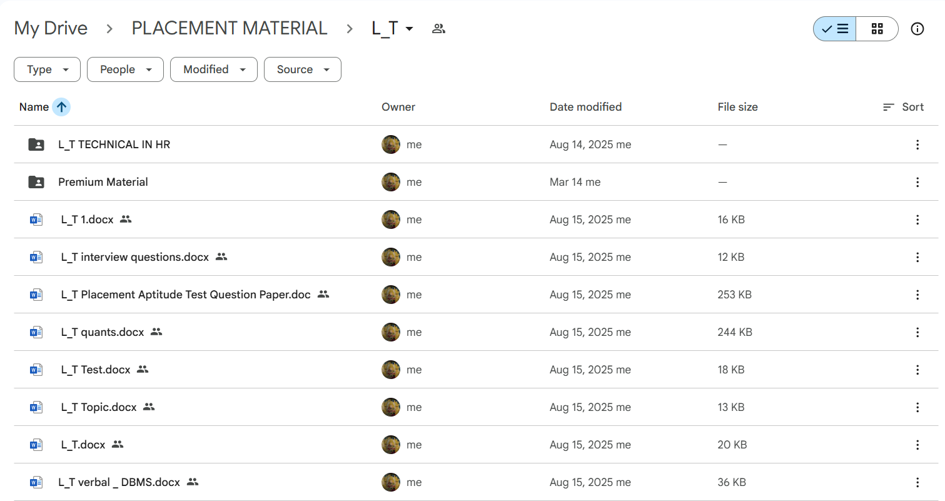Image resolution: width=945 pixels, height=501 pixels.
Task: Click the Mar 14 me date cell
Action: [575, 182]
